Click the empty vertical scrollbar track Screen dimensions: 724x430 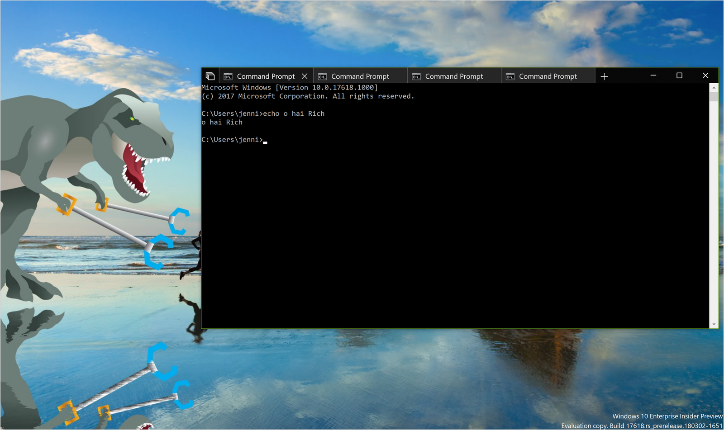pyautogui.click(x=714, y=208)
